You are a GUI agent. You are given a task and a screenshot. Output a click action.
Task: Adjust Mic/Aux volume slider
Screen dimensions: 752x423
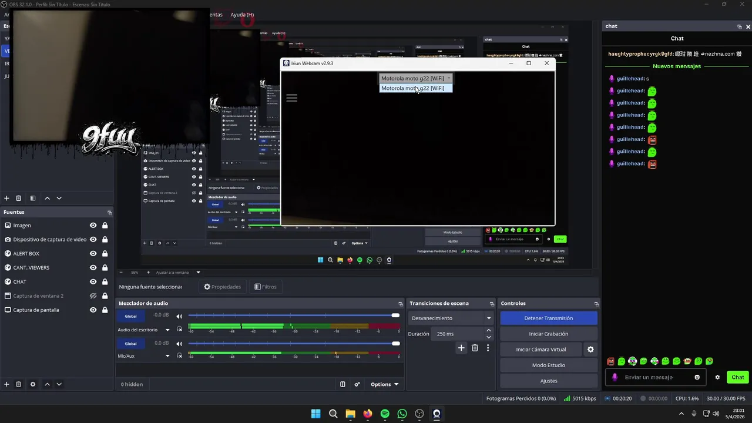[x=294, y=343]
